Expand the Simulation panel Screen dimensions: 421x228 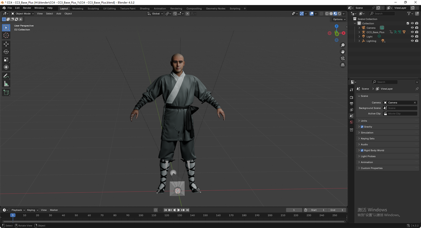(387, 133)
